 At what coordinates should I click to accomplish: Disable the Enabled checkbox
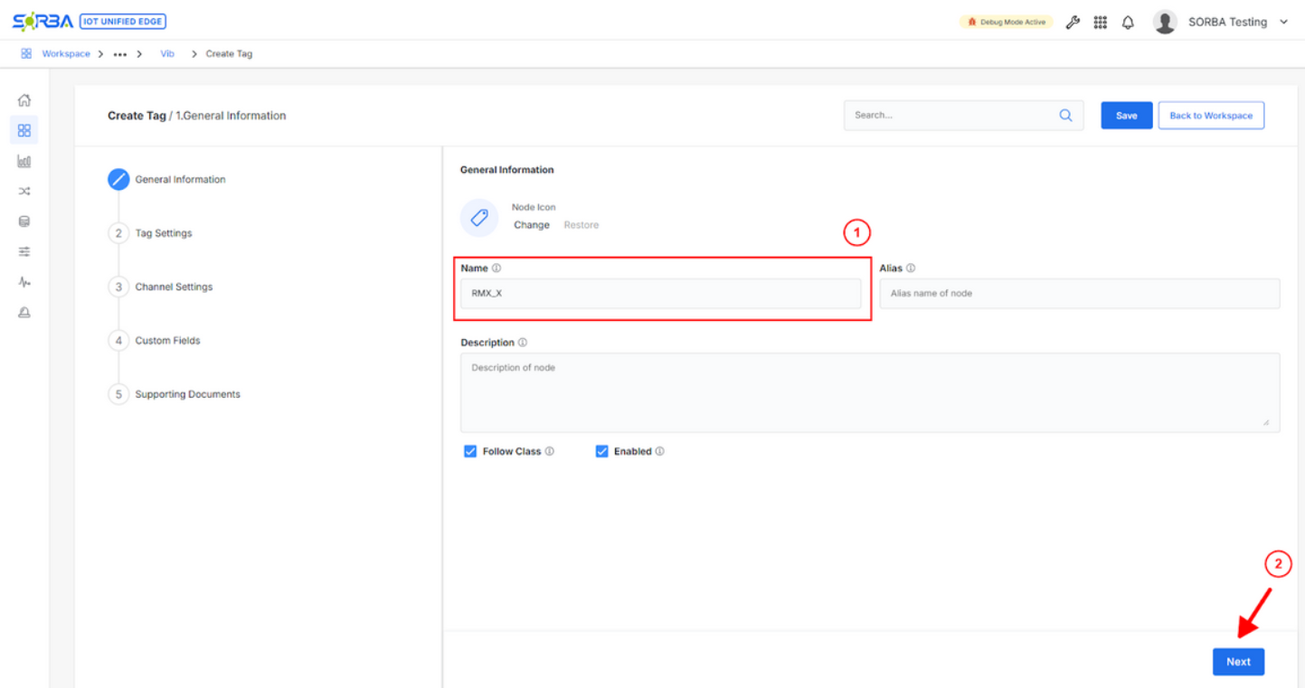click(x=601, y=451)
